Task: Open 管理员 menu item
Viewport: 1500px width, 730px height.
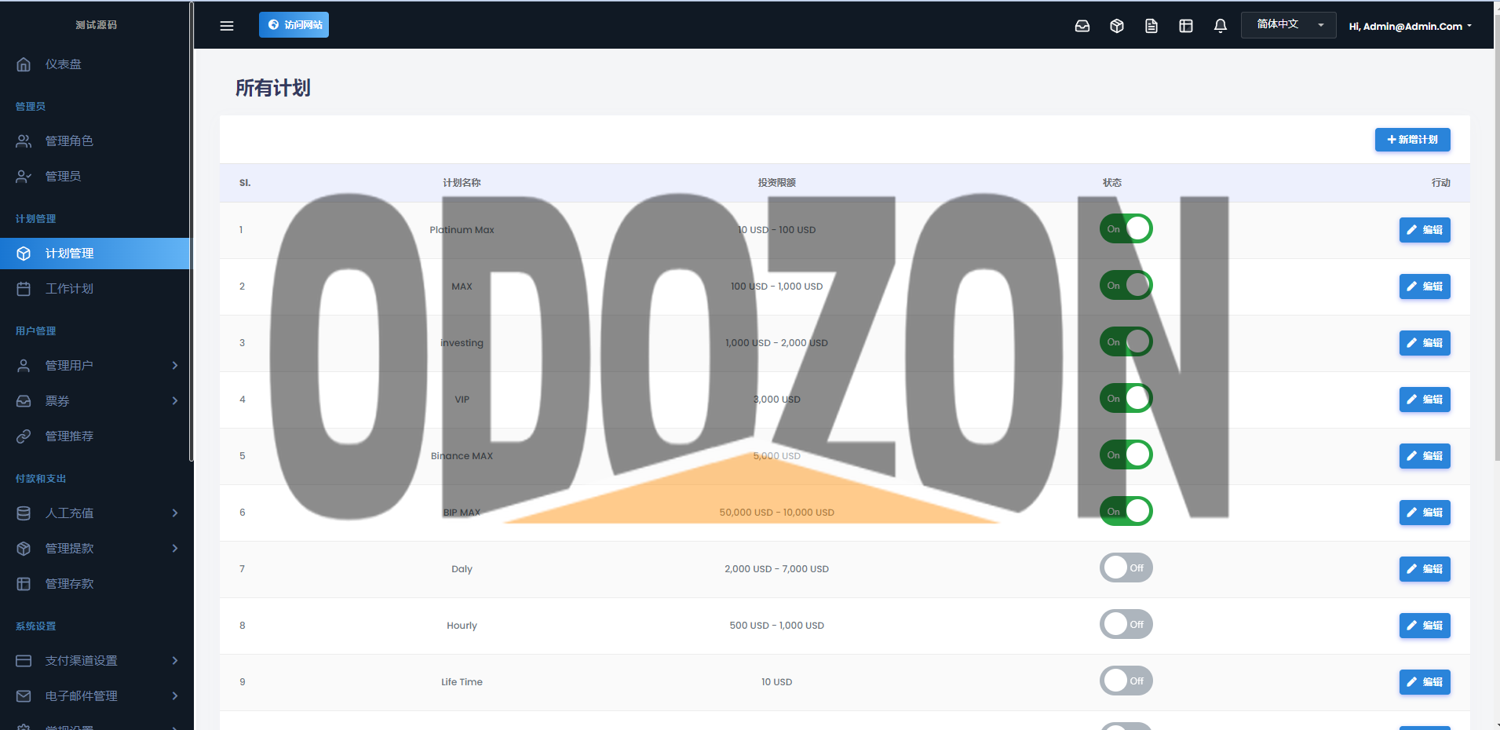Action: [95, 177]
